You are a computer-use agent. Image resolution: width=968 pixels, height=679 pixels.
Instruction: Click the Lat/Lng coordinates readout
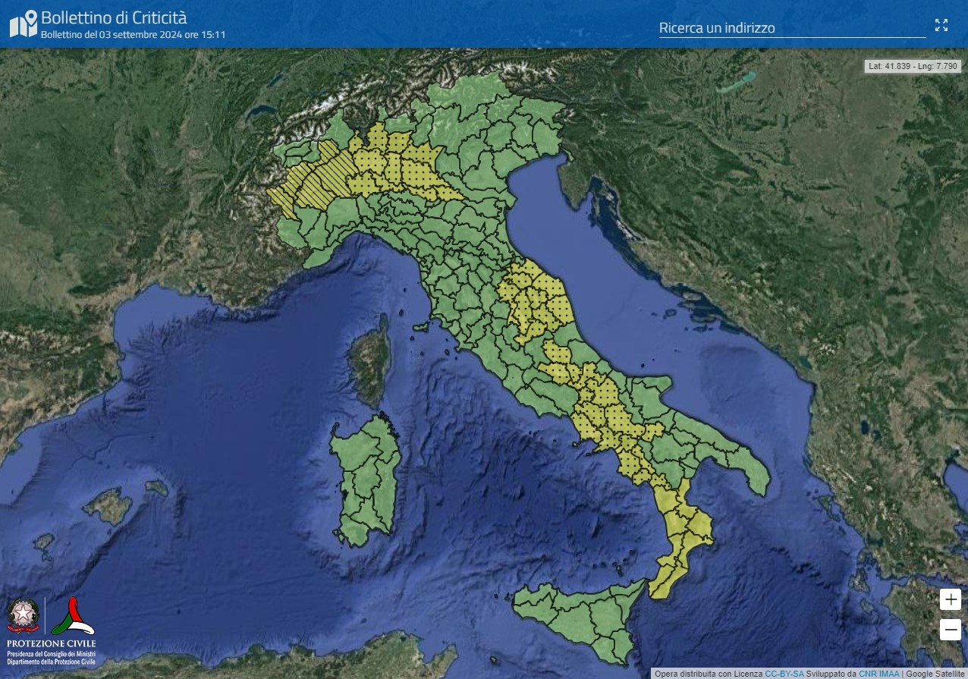tap(913, 67)
